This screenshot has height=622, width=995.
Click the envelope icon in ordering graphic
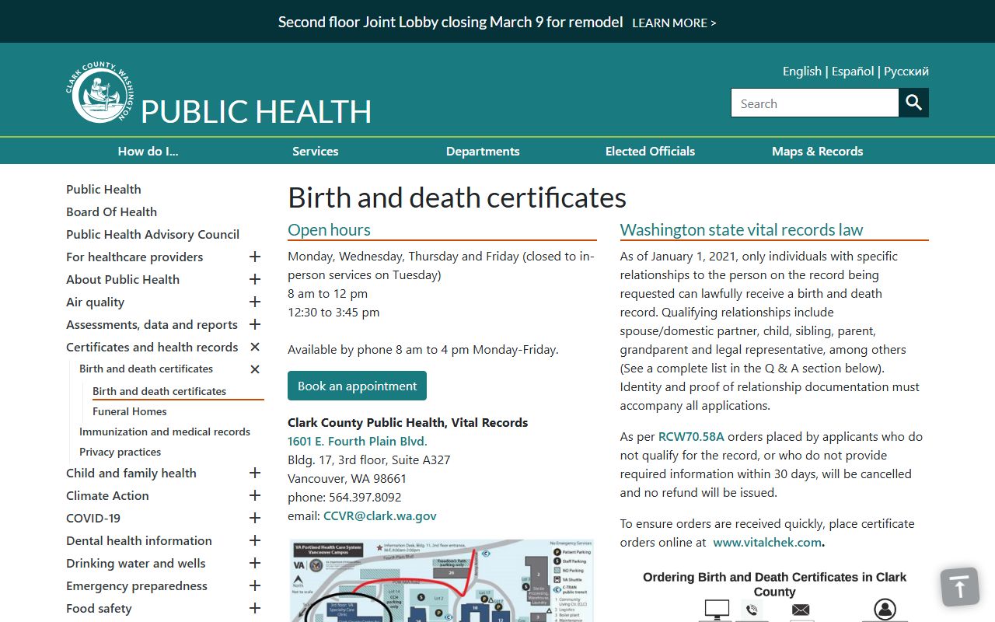[801, 611]
